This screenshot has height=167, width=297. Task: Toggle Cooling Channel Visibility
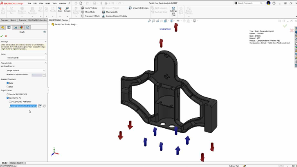[x=115, y=16]
